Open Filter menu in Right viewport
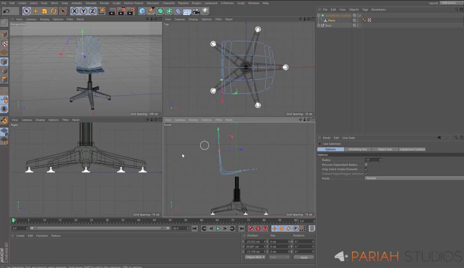Screen dimensions: 464x268 pos(66,120)
